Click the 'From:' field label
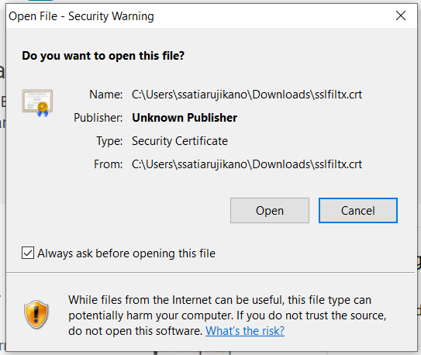The width and height of the screenshot is (421, 355). [108, 164]
